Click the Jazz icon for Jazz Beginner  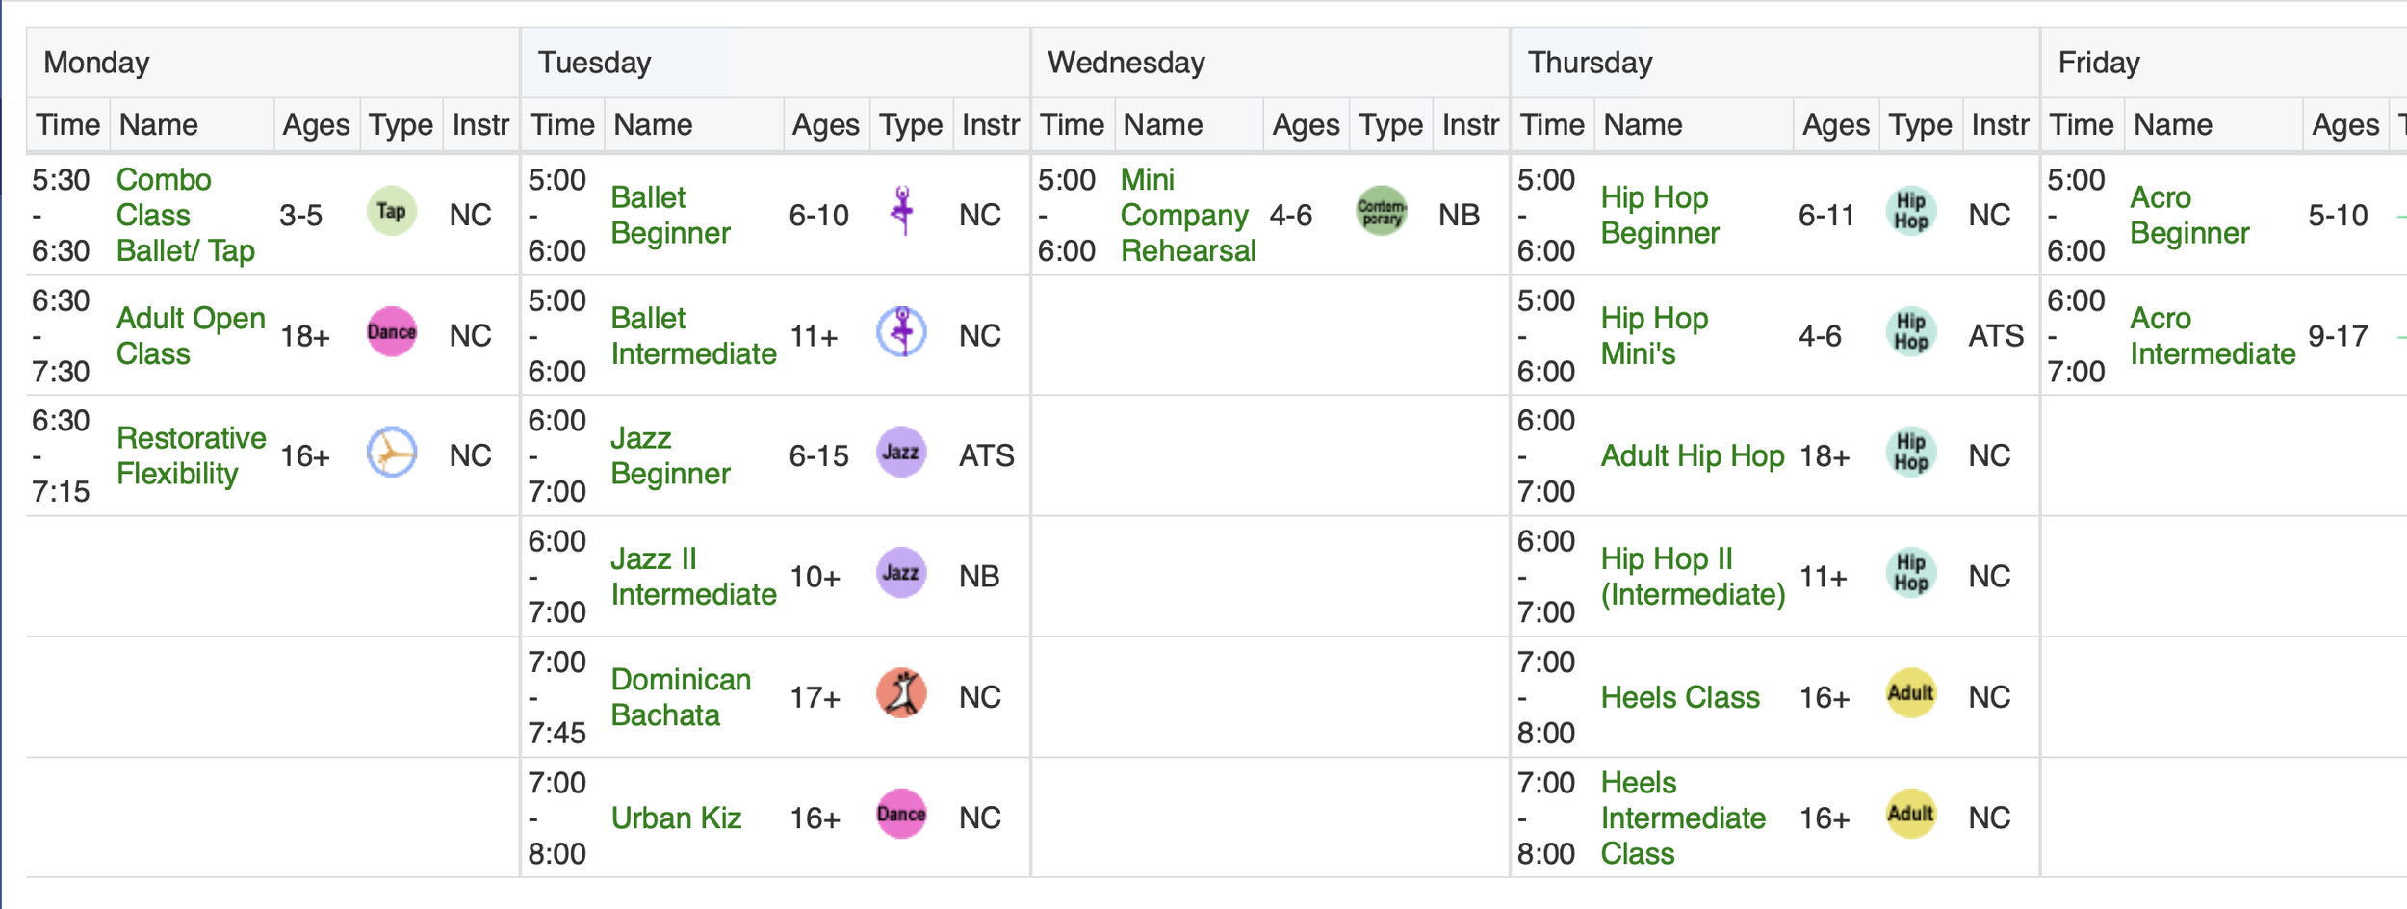[901, 453]
